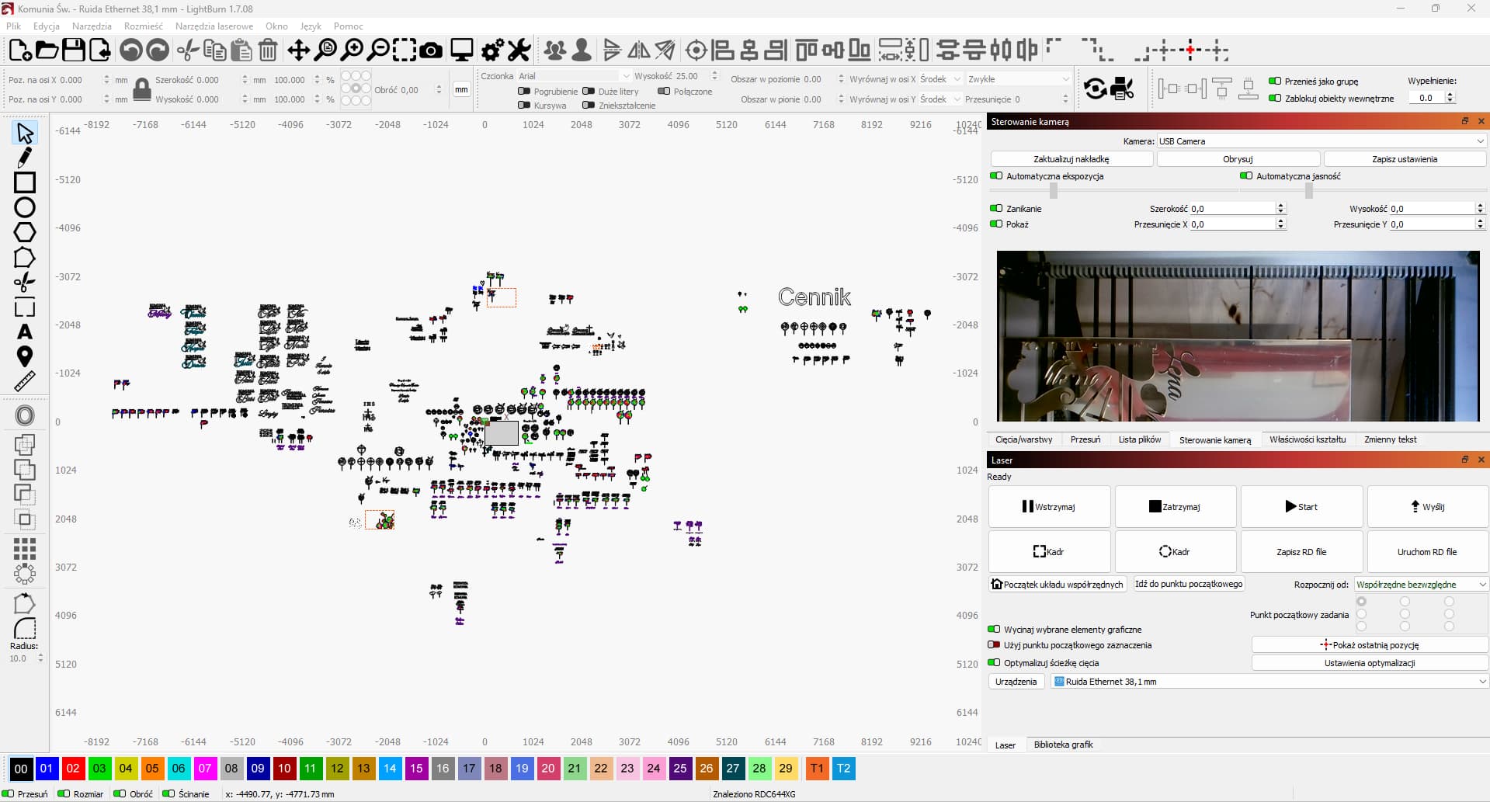Create a new file

click(x=20, y=50)
